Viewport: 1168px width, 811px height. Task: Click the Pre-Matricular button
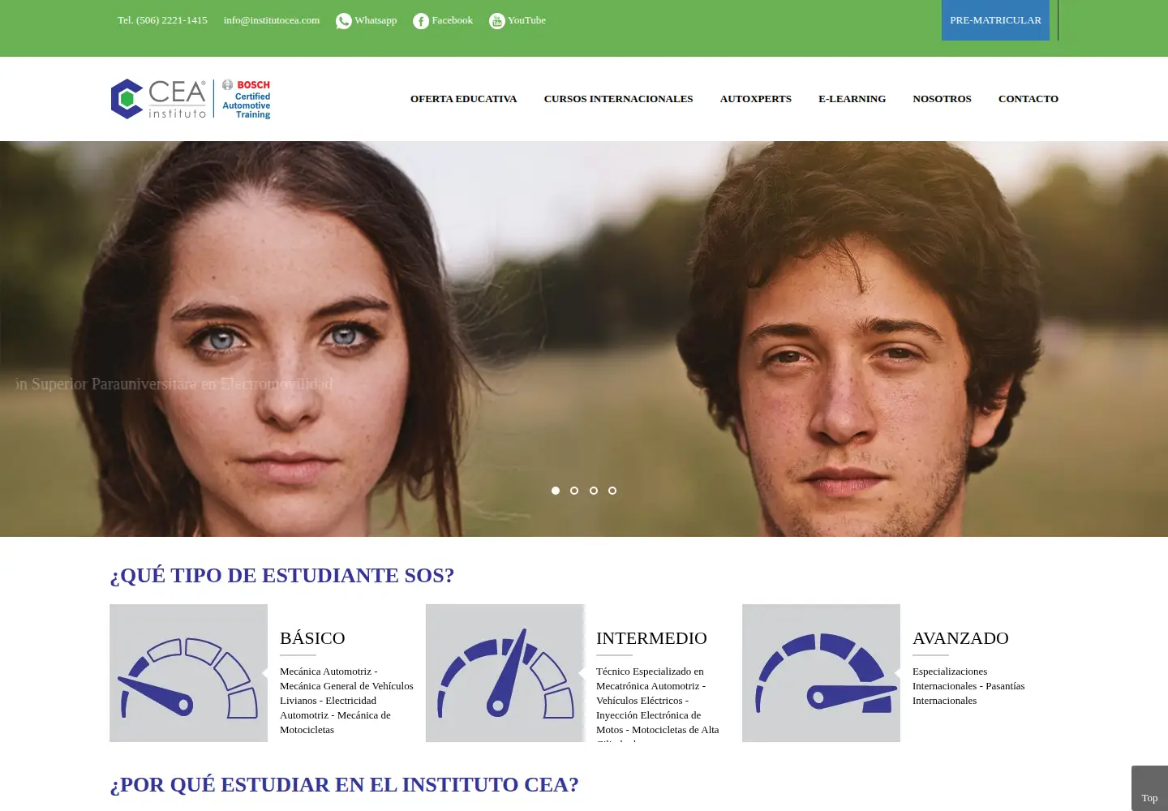click(x=995, y=20)
